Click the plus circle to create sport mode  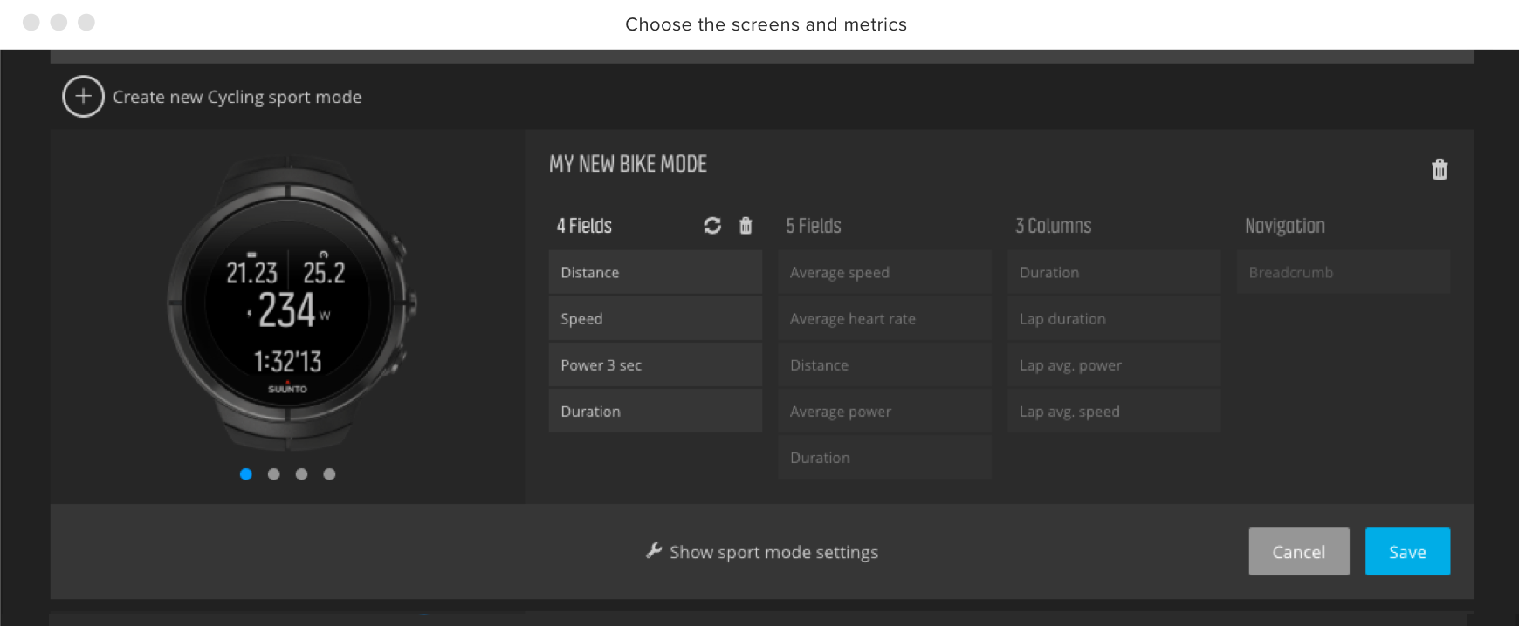(83, 97)
